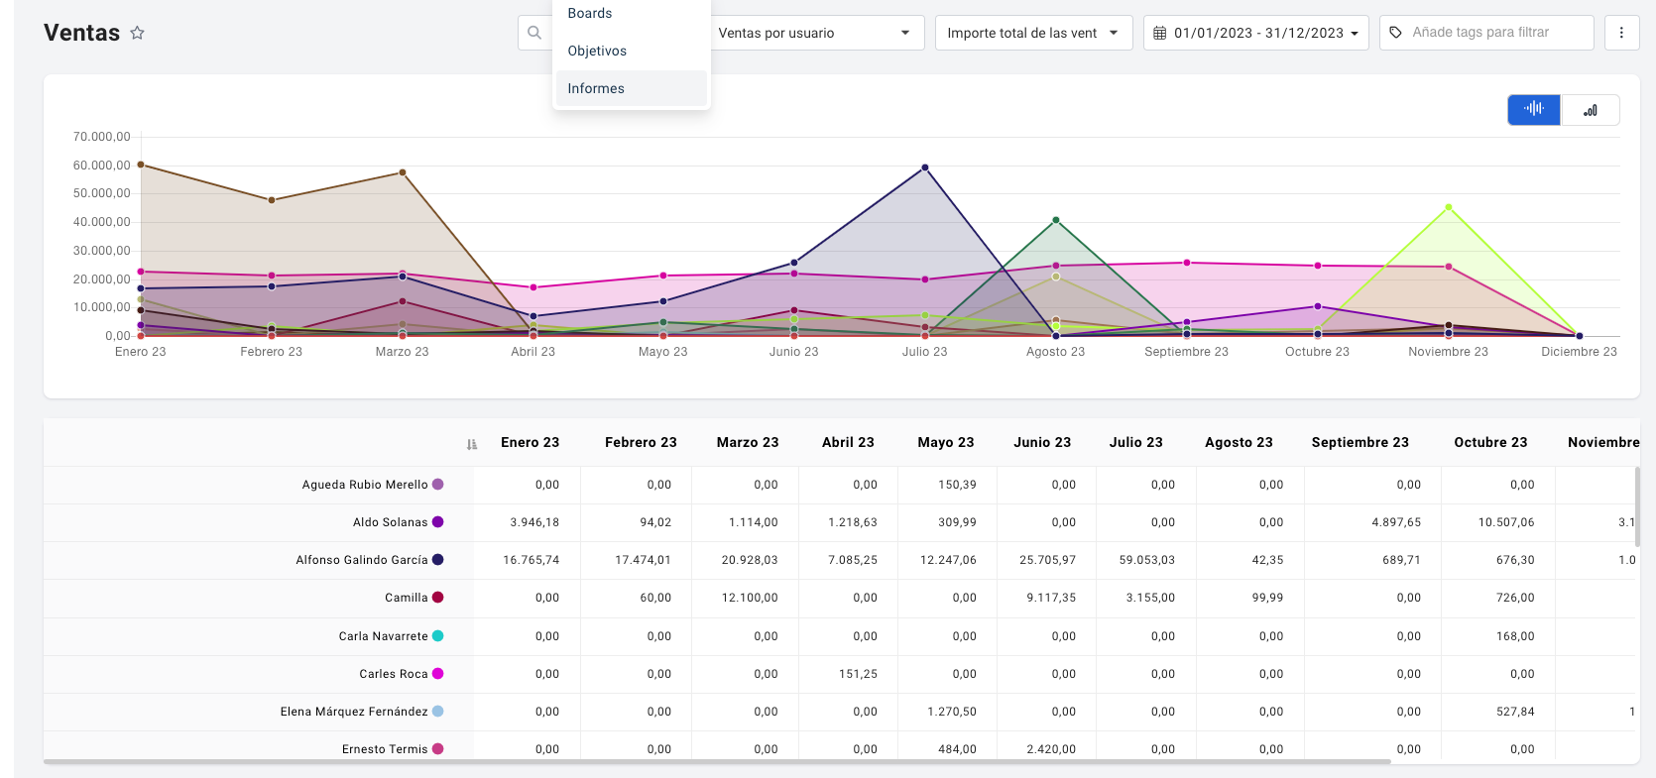
Task: Click cell value 168,00
Action: (1515, 636)
